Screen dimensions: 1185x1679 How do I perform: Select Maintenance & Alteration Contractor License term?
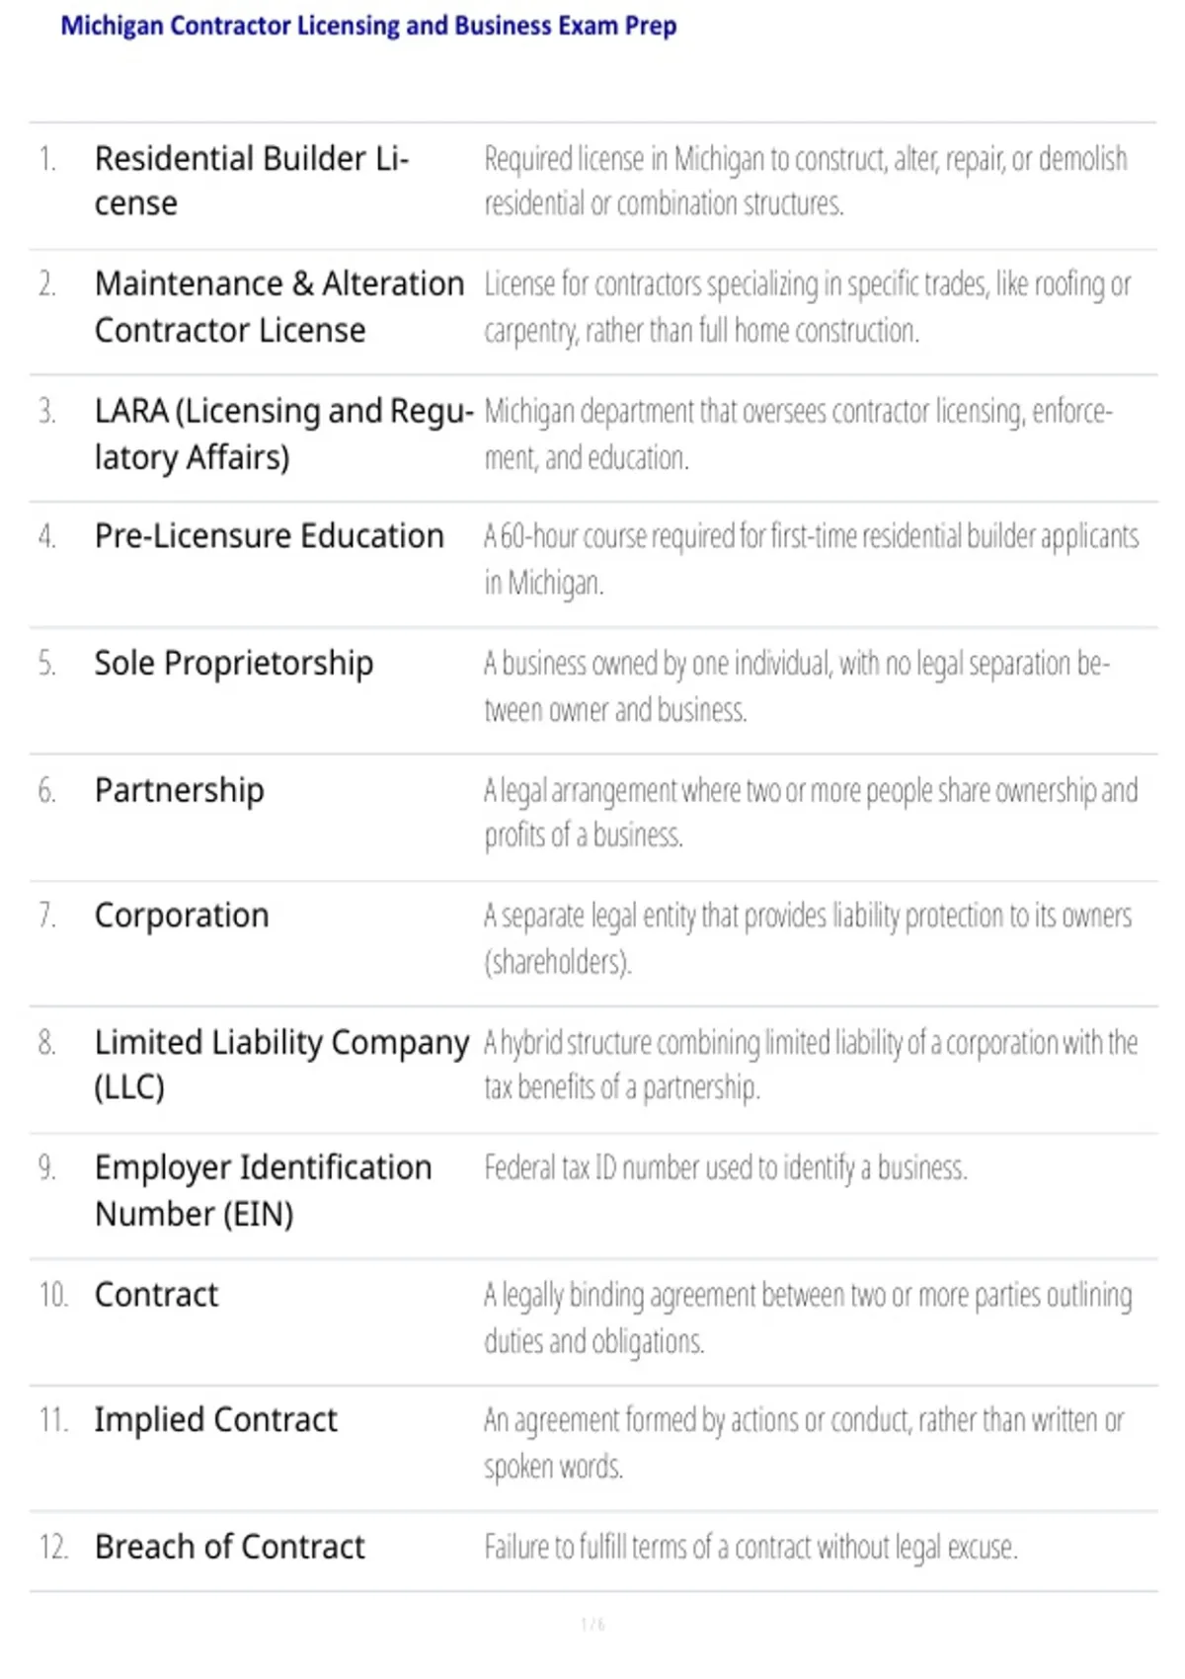279,306
